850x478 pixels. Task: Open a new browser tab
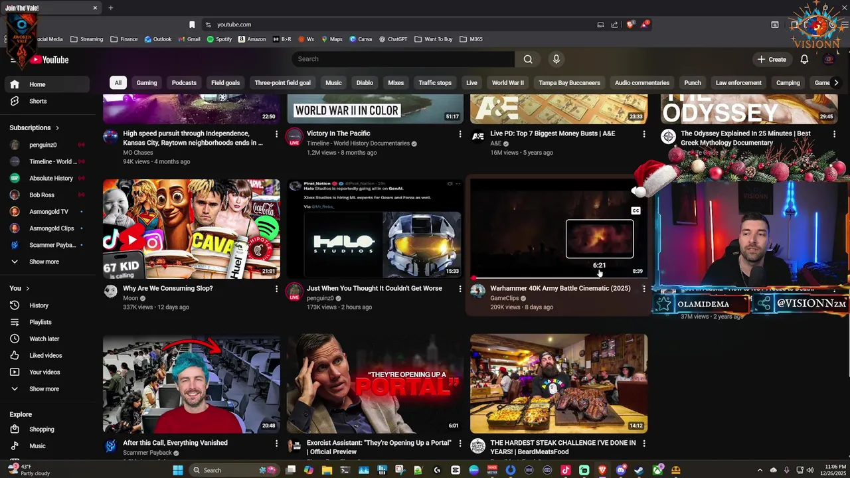pos(111,8)
